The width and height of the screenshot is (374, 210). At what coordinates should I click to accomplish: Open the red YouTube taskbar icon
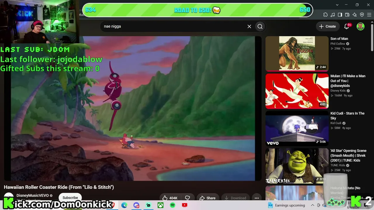pos(185,205)
